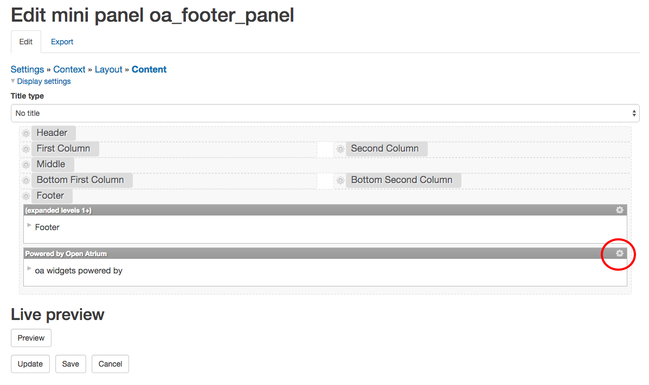Click the Footer region drag handle icon
Viewport: 649px width, 385px height.
(x=25, y=195)
